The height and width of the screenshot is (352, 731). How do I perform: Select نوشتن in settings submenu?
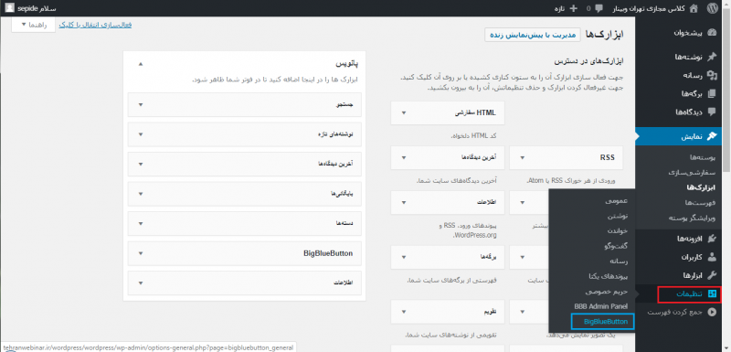point(619,217)
